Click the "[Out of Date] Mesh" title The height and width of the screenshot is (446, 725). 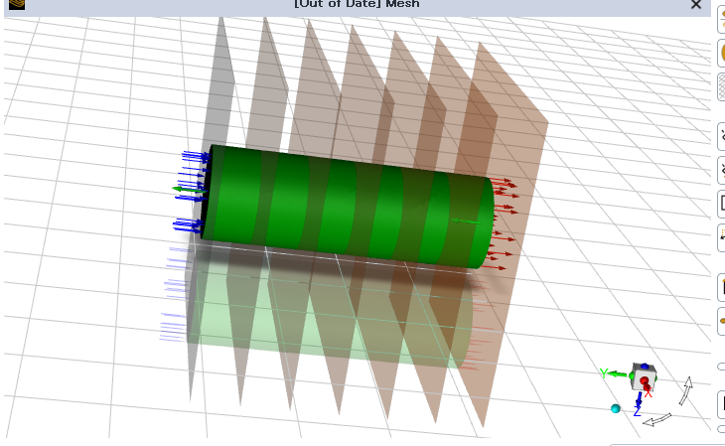pos(357,4)
